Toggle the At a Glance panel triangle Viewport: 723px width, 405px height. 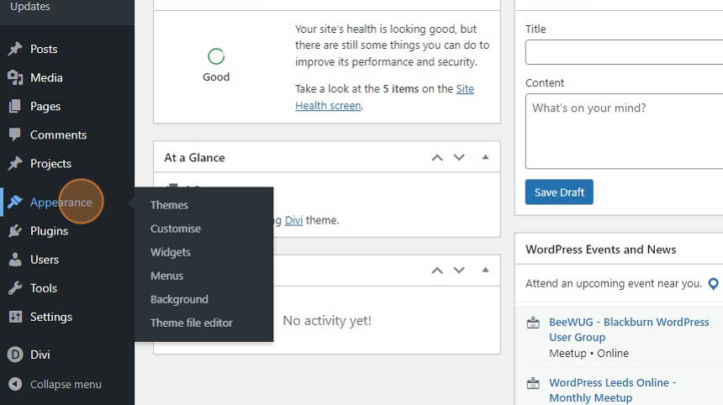pos(485,157)
